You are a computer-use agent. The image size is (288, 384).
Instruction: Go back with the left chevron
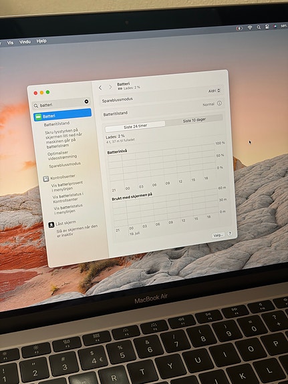click(100, 87)
